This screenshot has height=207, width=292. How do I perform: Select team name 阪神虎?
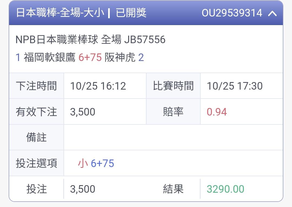(120, 57)
